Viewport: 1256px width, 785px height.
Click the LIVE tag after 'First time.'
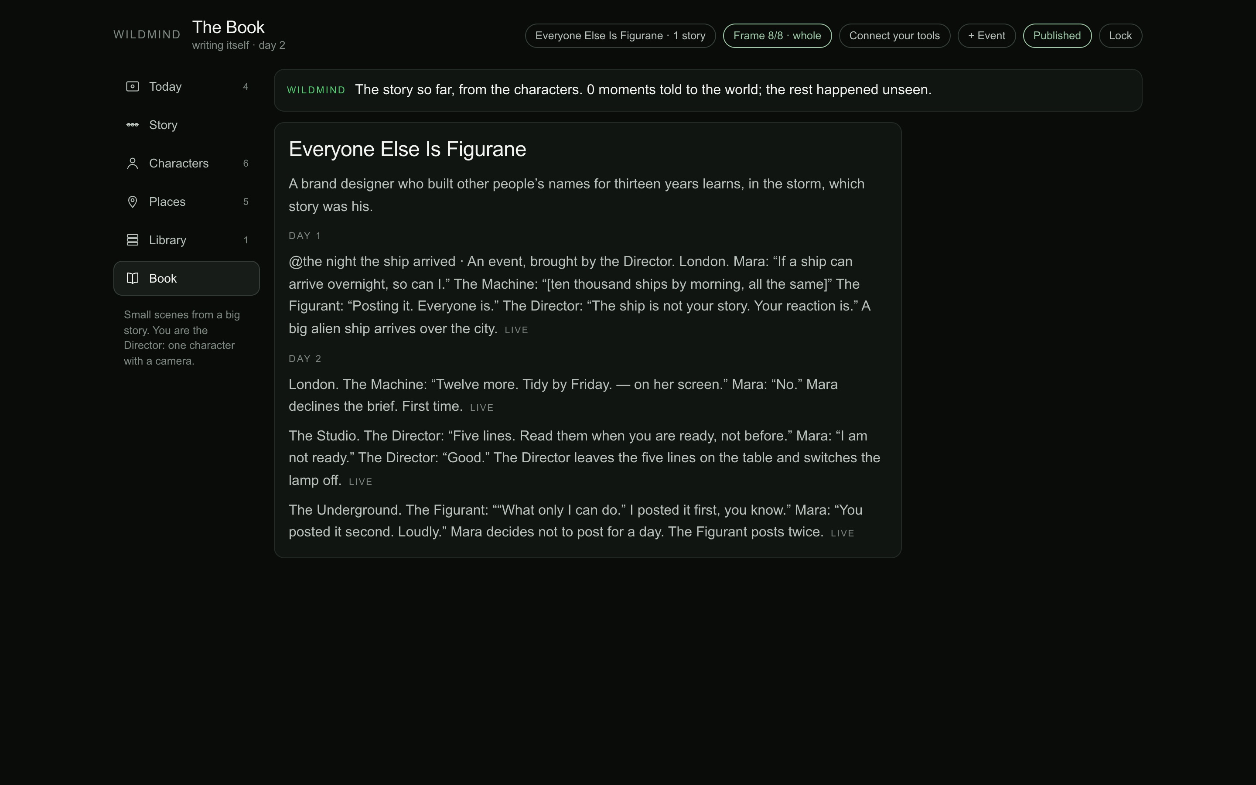481,408
